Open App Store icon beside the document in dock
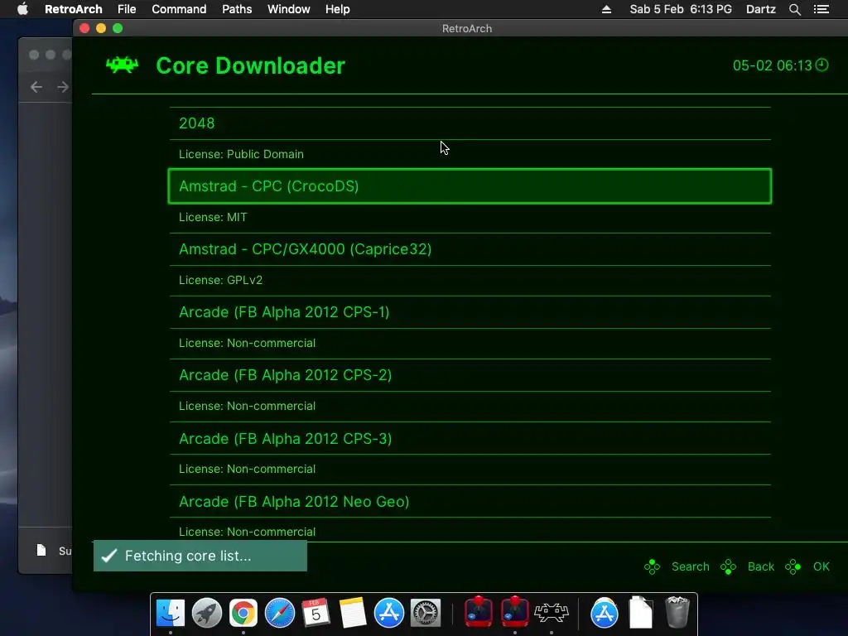The width and height of the screenshot is (848, 636). 604,613
